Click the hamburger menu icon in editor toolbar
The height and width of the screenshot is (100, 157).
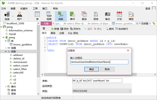(x=44, y=28)
